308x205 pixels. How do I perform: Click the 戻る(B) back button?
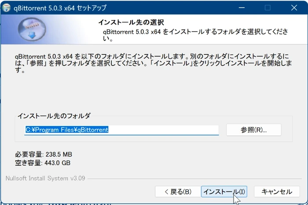(178, 191)
